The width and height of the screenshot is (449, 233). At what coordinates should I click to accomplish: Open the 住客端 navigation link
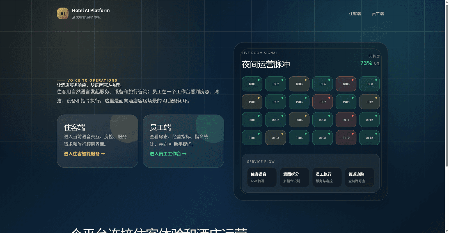point(355,14)
